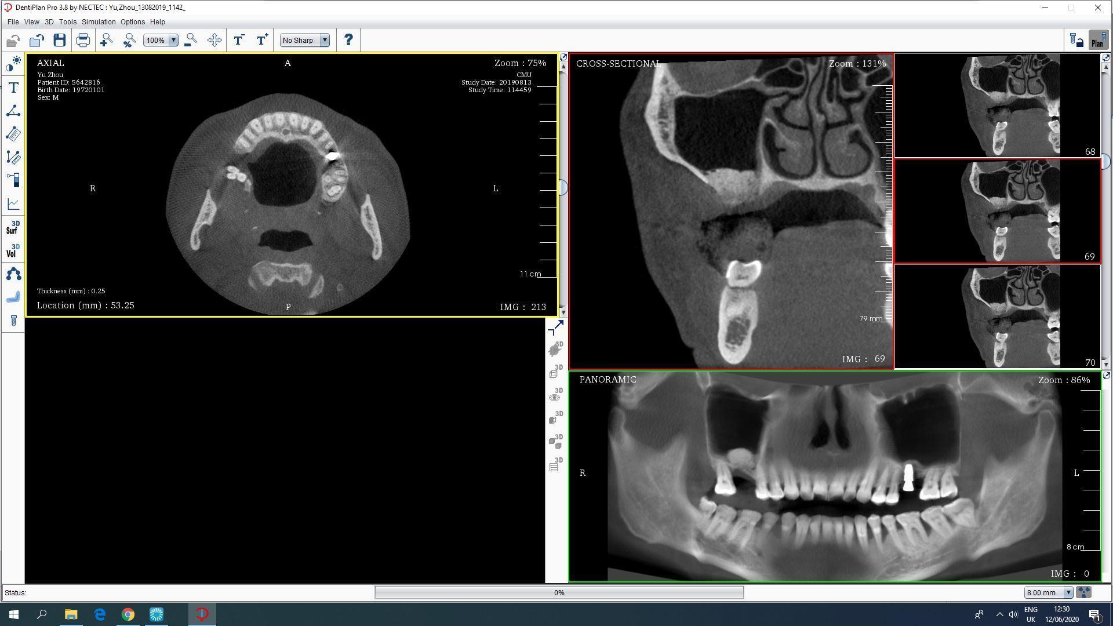1113x626 pixels.
Task: Select the panoramic arch curve tool
Action: click(13, 274)
